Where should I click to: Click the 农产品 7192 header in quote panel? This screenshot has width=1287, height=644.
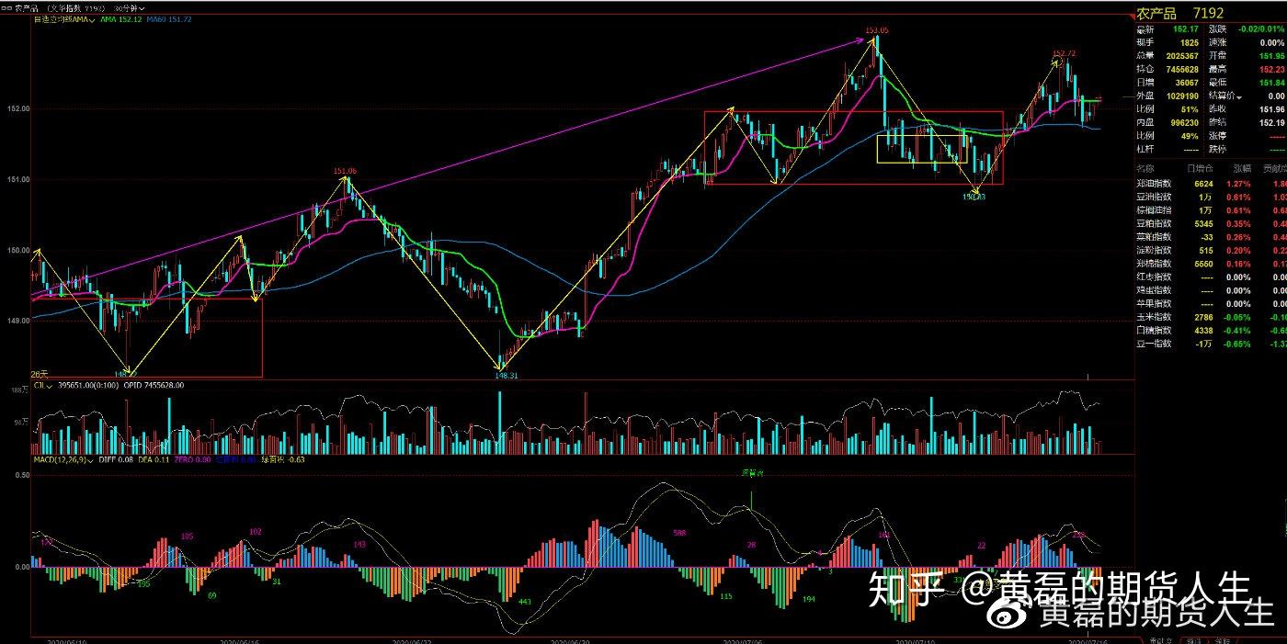tap(1181, 14)
